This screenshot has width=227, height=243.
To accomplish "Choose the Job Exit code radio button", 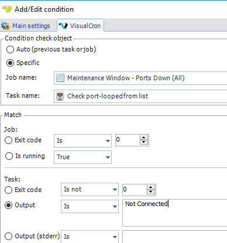I will 8,140.
